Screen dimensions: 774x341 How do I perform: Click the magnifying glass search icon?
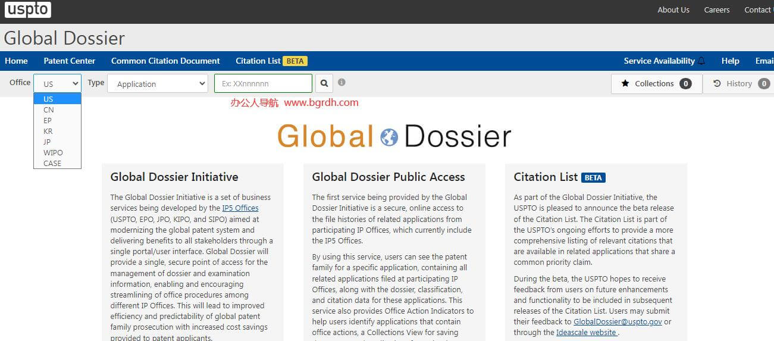(324, 83)
